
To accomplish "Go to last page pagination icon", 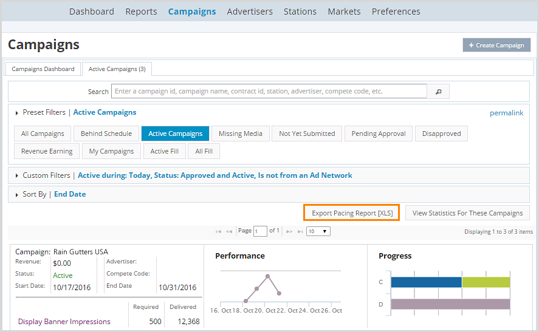I will [x=300, y=231].
